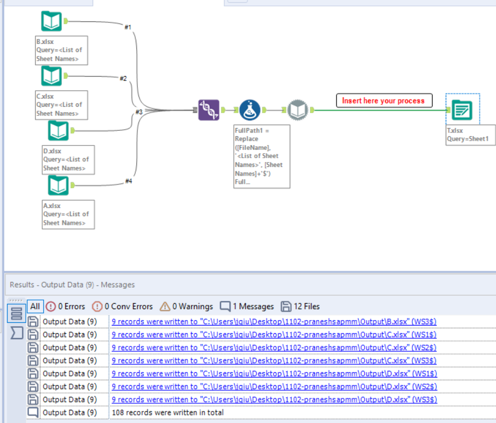Filter results by 0 Errors
This screenshot has height=423, width=496.
[66, 306]
